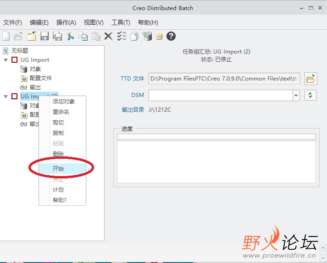This screenshot has width=327, height=263.
Task: Open the 文件(F) menu
Action: pyautogui.click(x=12, y=22)
